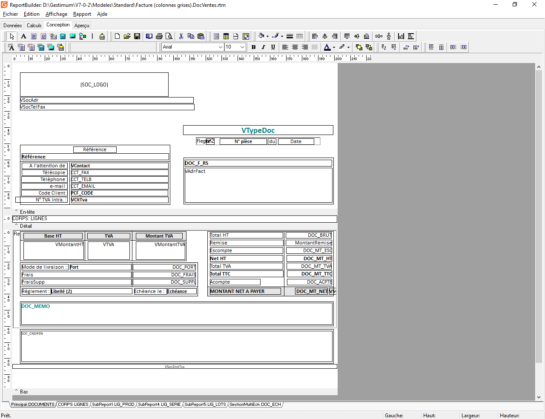
Task: Select the DBMemo data component tool
Action: (21, 47)
